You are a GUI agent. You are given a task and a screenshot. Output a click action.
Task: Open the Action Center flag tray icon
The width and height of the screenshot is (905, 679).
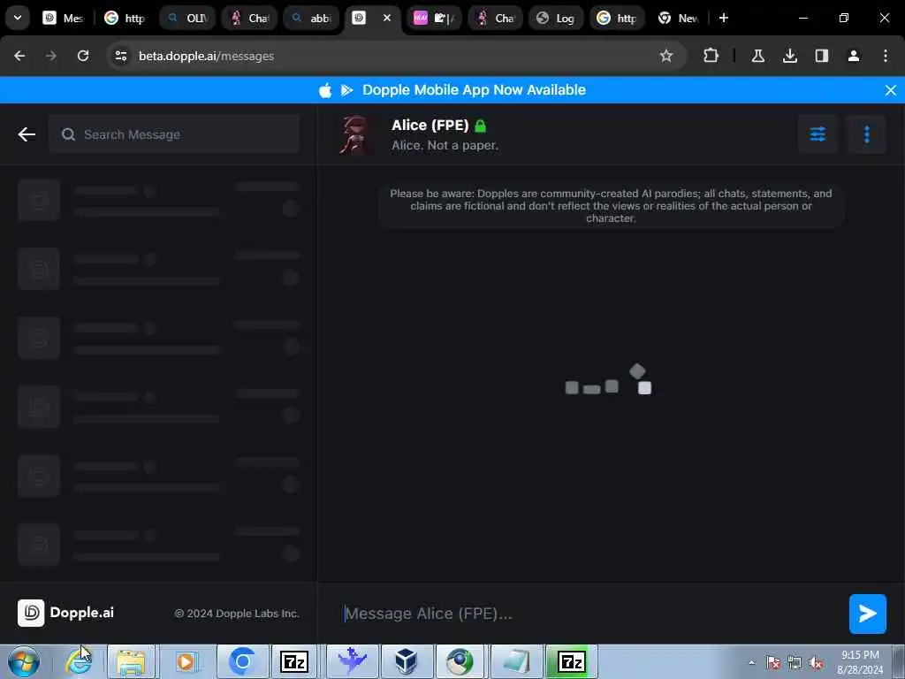(x=773, y=663)
